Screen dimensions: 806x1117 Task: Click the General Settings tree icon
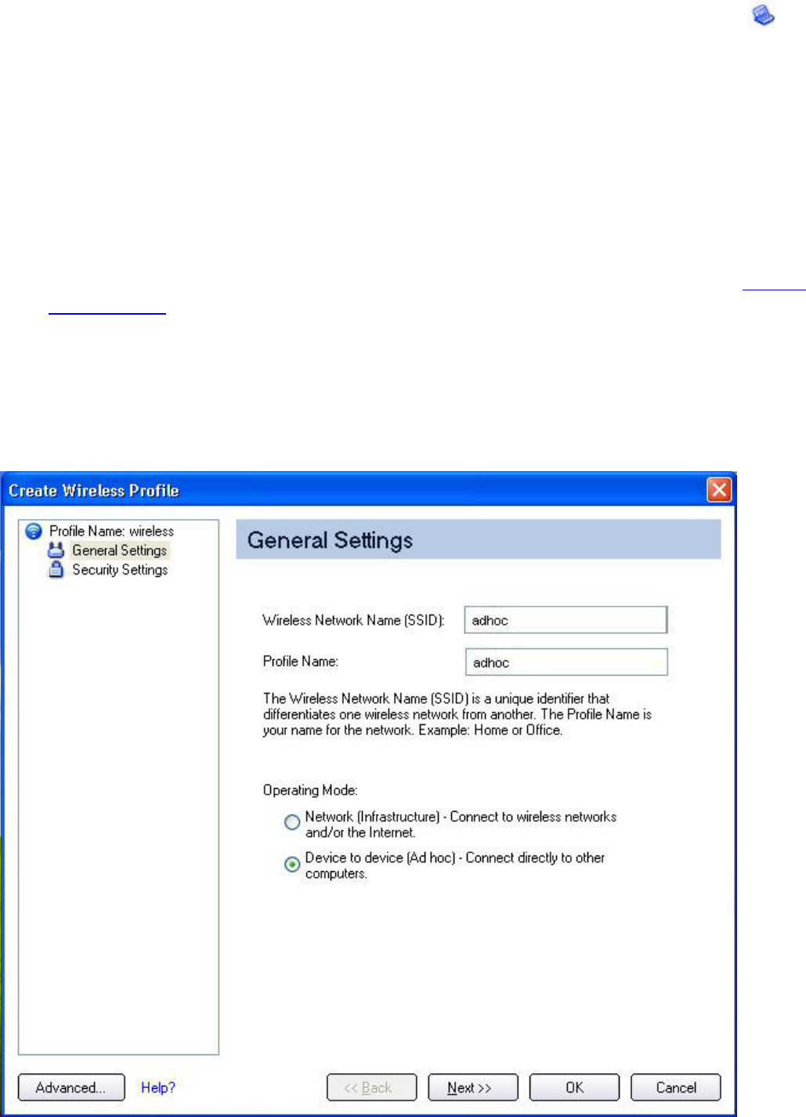point(56,550)
